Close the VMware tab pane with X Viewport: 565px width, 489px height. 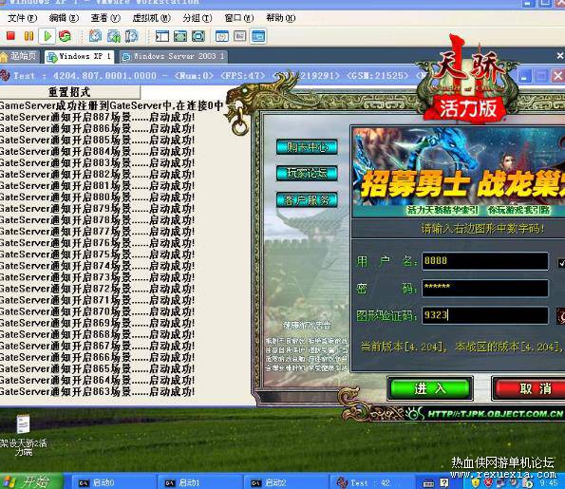[x=560, y=56]
